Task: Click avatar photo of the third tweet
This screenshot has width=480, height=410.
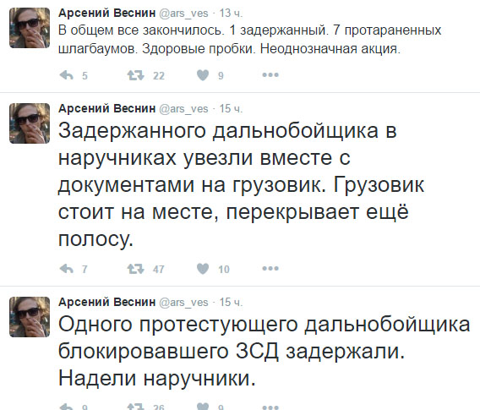Action: pos(30,317)
